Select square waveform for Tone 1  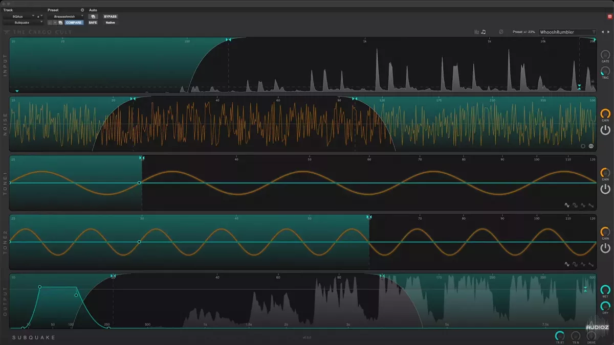tap(575, 205)
